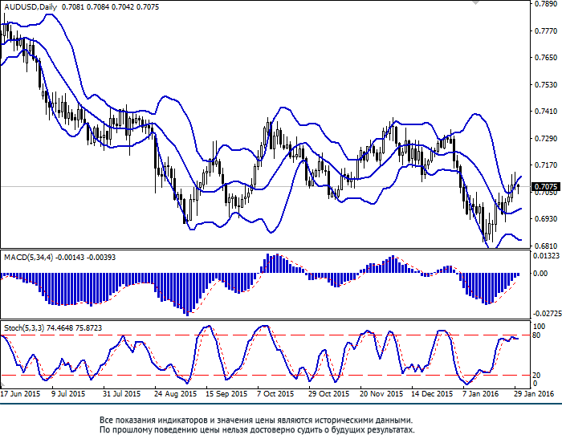Click the MACD scale value 0.01323
Screen dimensions: 562x443
click(546, 255)
